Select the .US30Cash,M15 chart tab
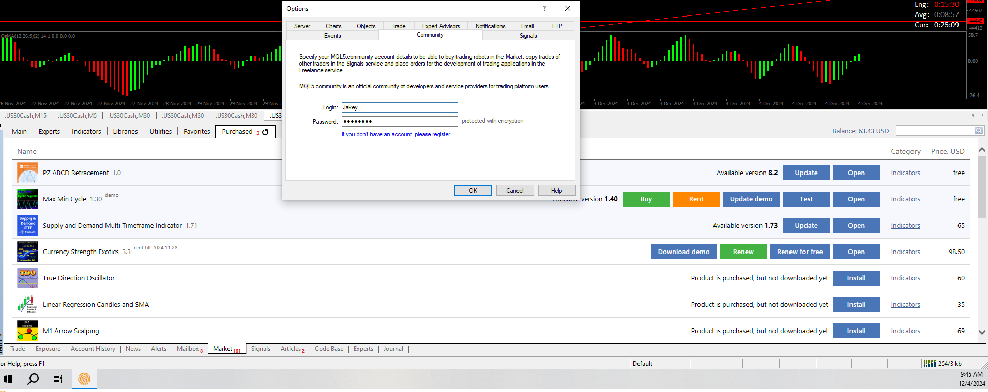Image resolution: width=988 pixels, height=392 pixels. [x=26, y=116]
